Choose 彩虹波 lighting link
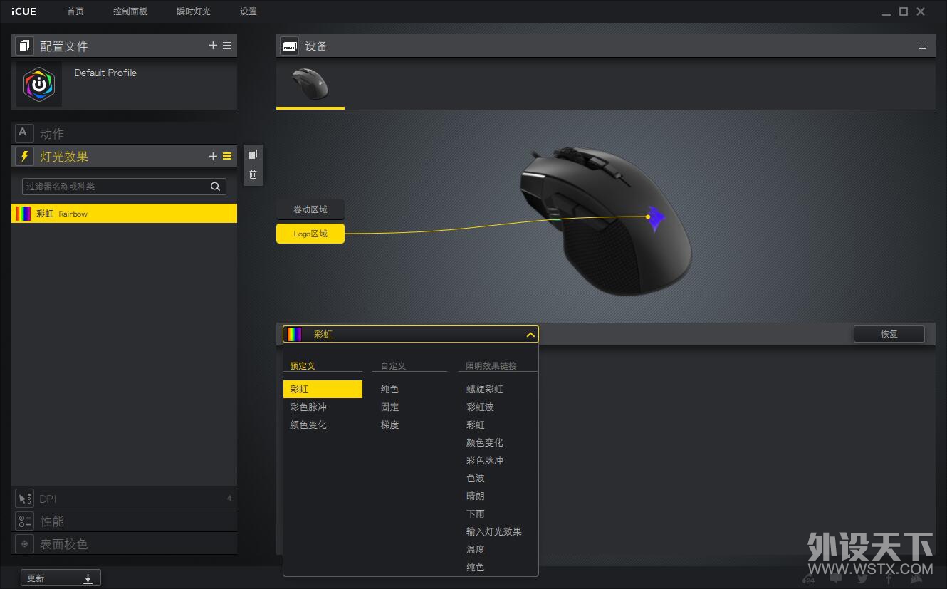This screenshot has width=947, height=589. (480, 407)
